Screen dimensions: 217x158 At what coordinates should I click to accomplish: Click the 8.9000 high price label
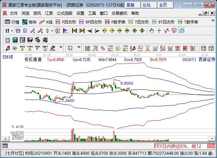(127, 83)
